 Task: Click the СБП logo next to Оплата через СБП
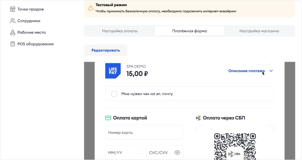coord(199,118)
